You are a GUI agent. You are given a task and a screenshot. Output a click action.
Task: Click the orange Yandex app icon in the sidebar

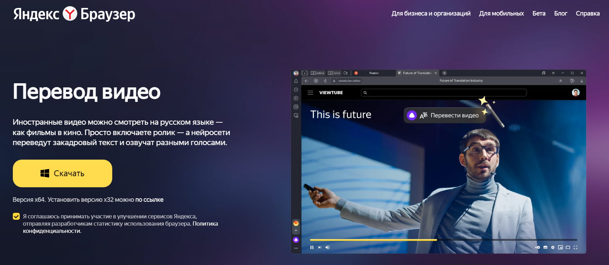tap(296, 223)
